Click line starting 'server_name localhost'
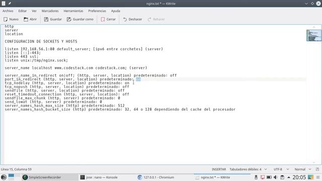This screenshot has height=181, width=322. click(x=76, y=68)
